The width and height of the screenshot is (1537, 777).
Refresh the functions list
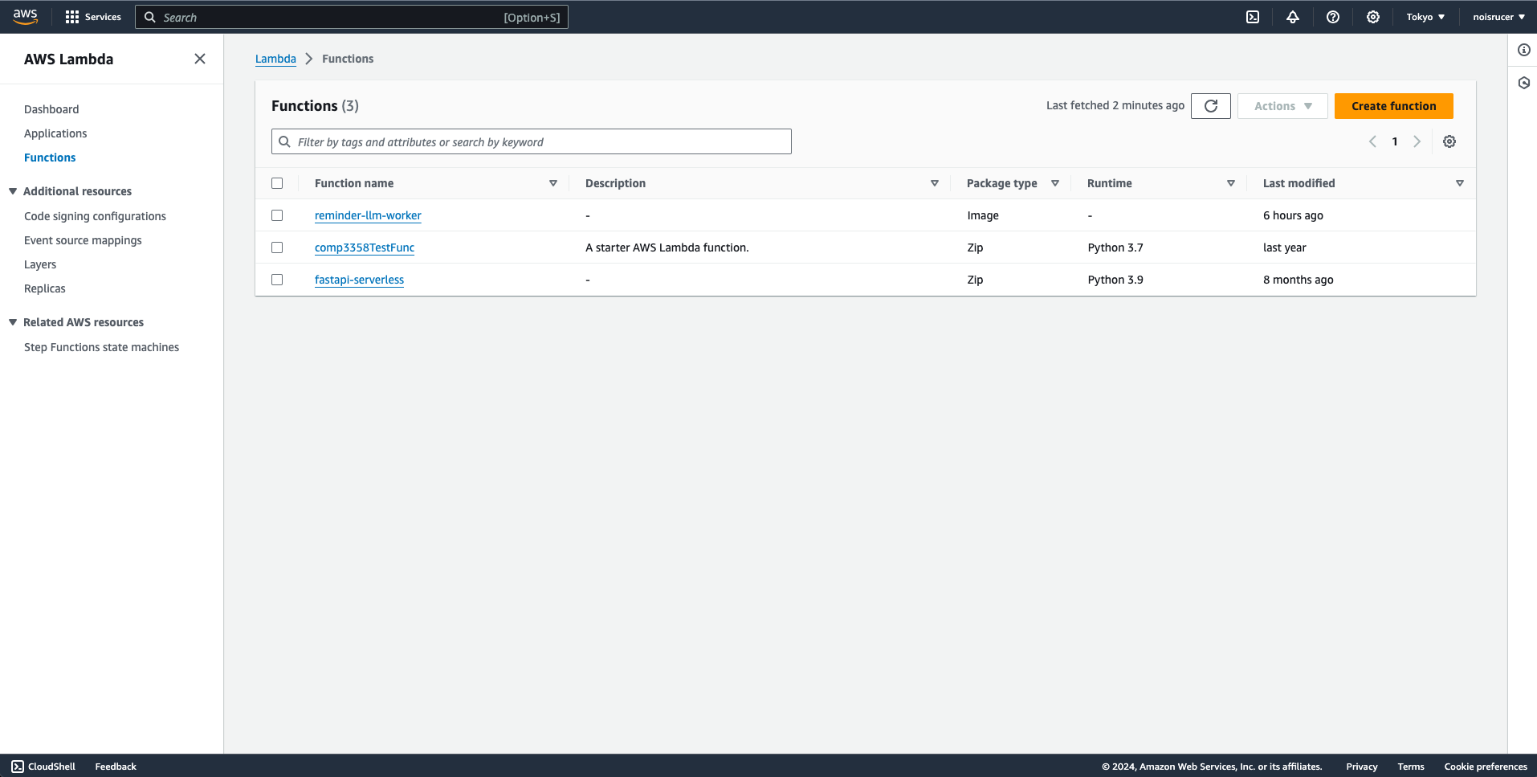coord(1211,105)
